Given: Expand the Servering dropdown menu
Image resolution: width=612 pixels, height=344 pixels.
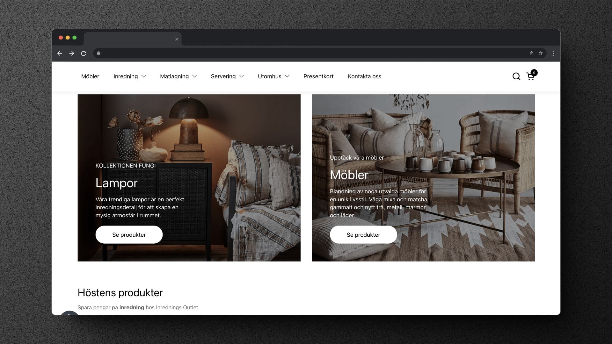Looking at the screenshot, I should (x=227, y=76).
